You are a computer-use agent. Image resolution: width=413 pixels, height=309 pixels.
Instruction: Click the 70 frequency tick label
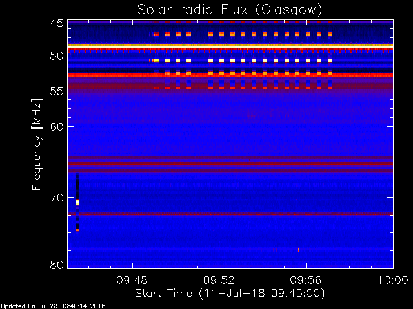pos(57,198)
